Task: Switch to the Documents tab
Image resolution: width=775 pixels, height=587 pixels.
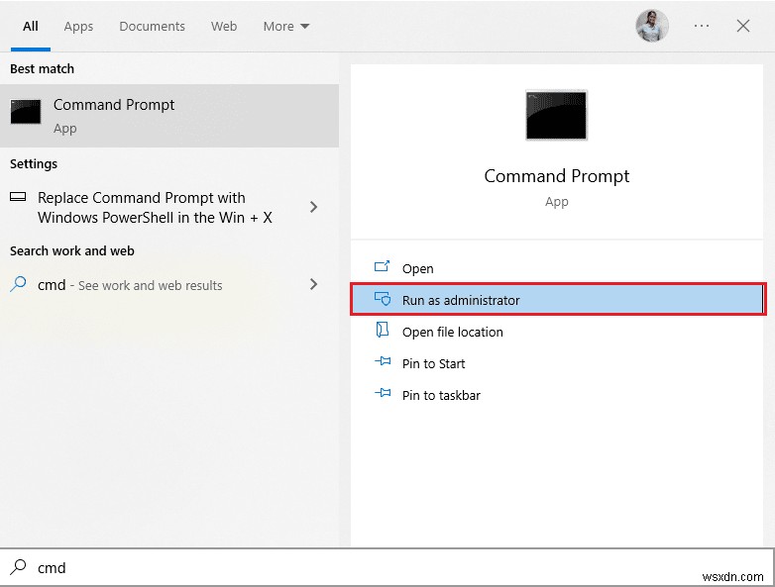Action: 151,27
